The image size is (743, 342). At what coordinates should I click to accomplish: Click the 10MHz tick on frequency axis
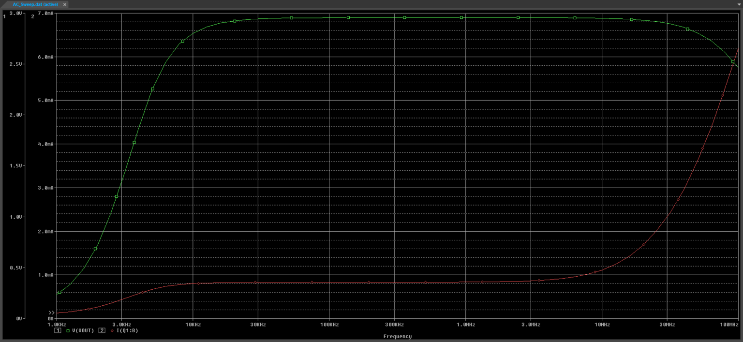click(x=602, y=325)
